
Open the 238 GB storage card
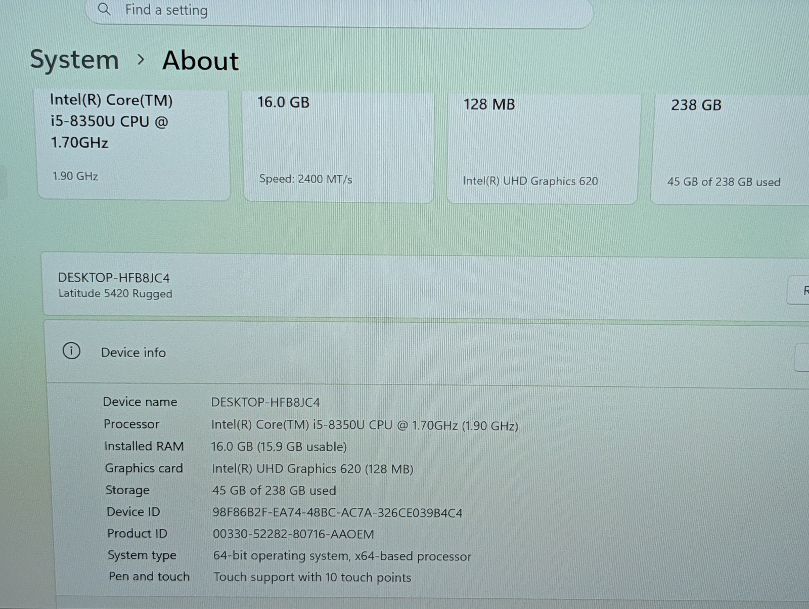(730, 149)
